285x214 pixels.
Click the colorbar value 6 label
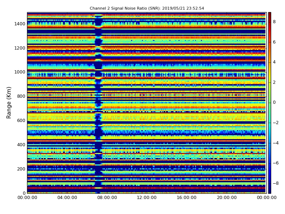coord(274,42)
